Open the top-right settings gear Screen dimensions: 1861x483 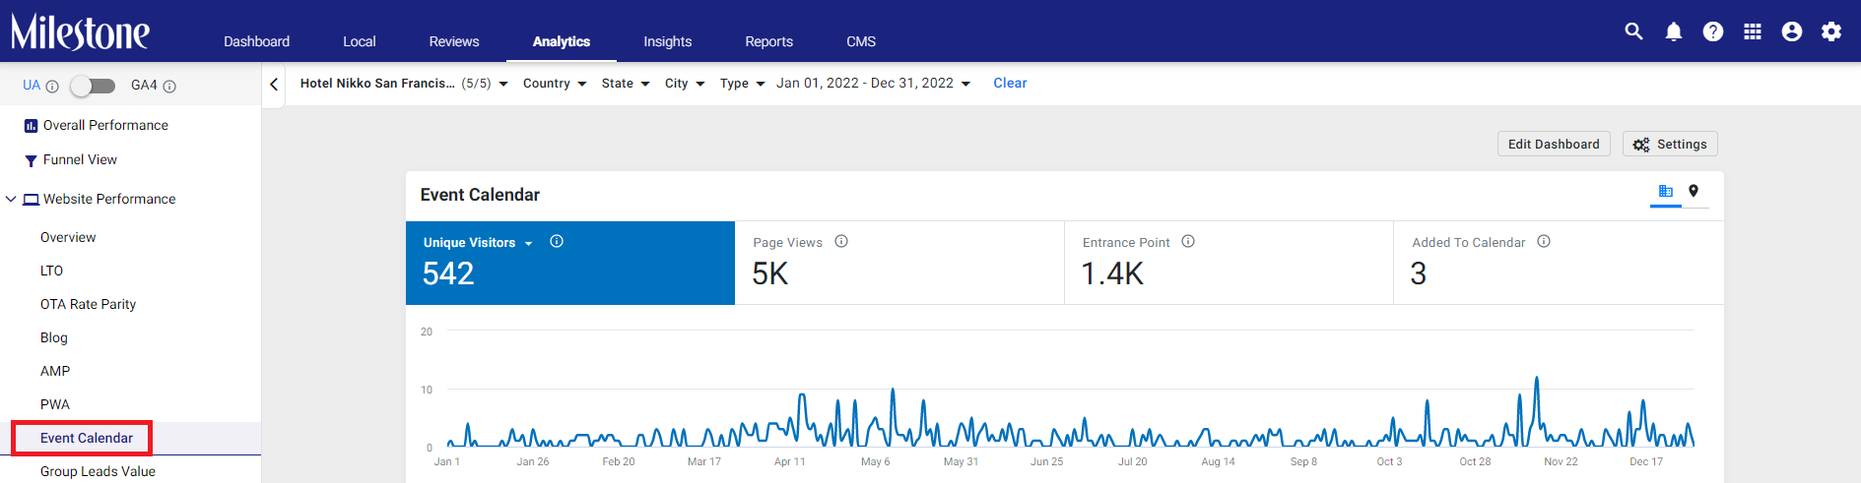click(1831, 31)
